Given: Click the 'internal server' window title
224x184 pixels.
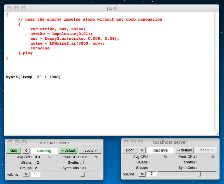Looking at the screenshot, I should click(x=54, y=142).
